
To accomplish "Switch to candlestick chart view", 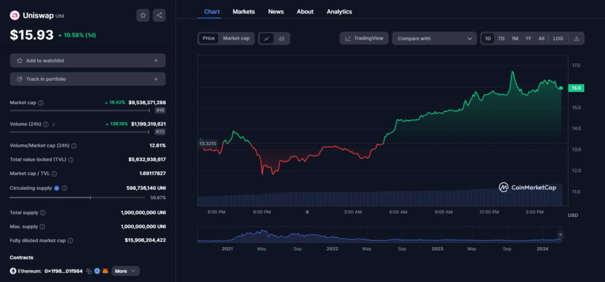I will [282, 38].
